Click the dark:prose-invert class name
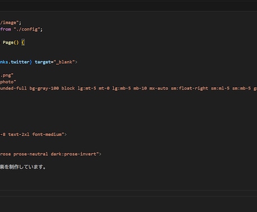Viewport: 257px width, 212px height. tap(73, 154)
